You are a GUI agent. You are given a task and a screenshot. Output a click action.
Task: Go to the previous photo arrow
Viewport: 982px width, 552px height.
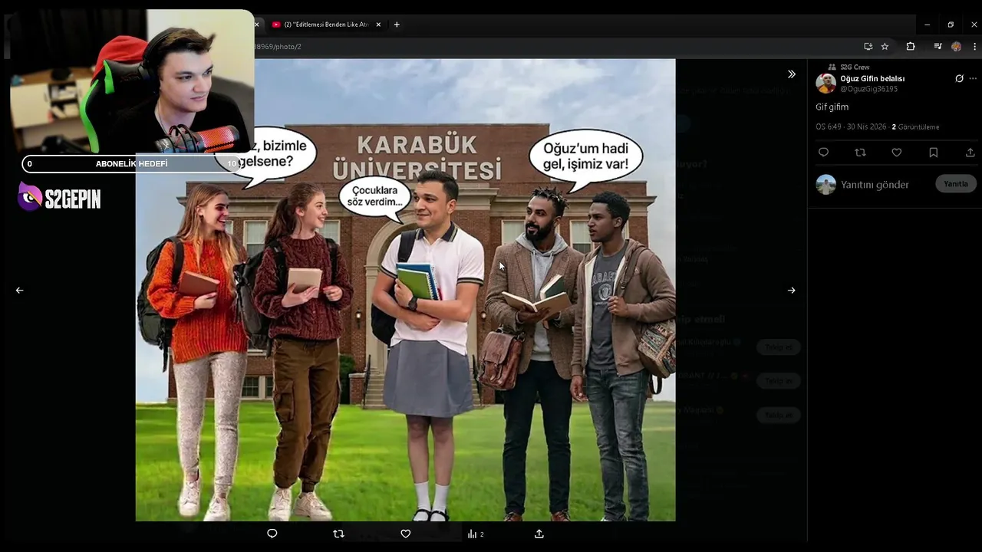click(19, 291)
